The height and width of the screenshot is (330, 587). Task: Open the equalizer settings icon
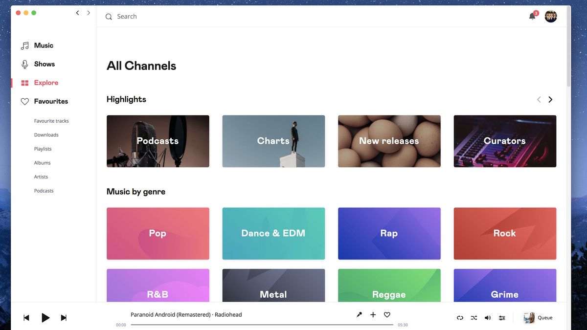(x=502, y=318)
